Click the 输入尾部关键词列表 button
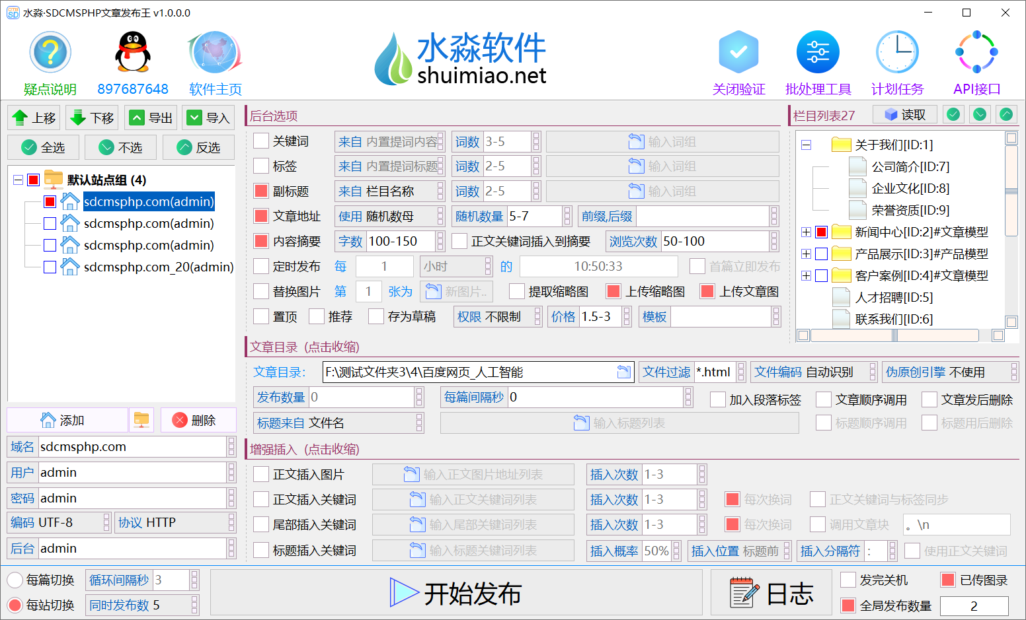 (x=473, y=524)
